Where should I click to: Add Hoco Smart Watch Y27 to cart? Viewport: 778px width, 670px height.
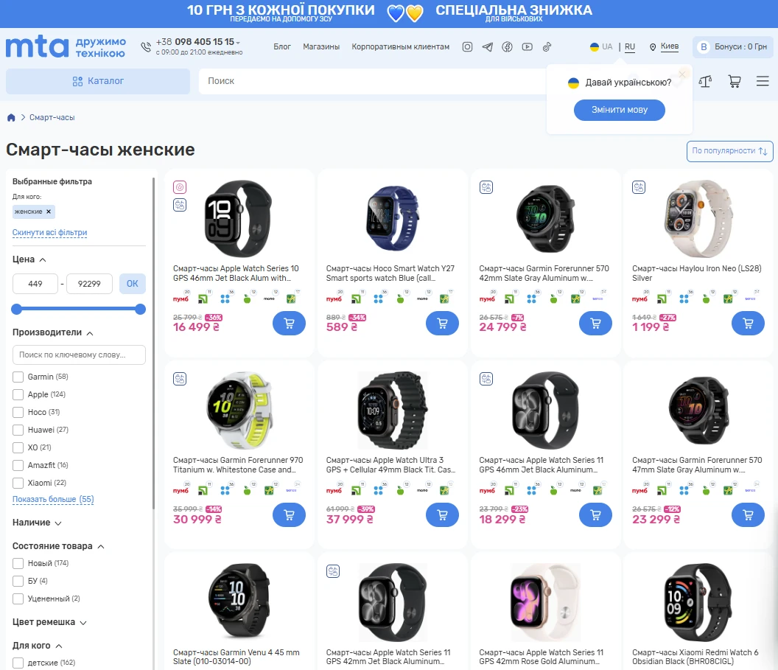pyautogui.click(x=442, y=324)
